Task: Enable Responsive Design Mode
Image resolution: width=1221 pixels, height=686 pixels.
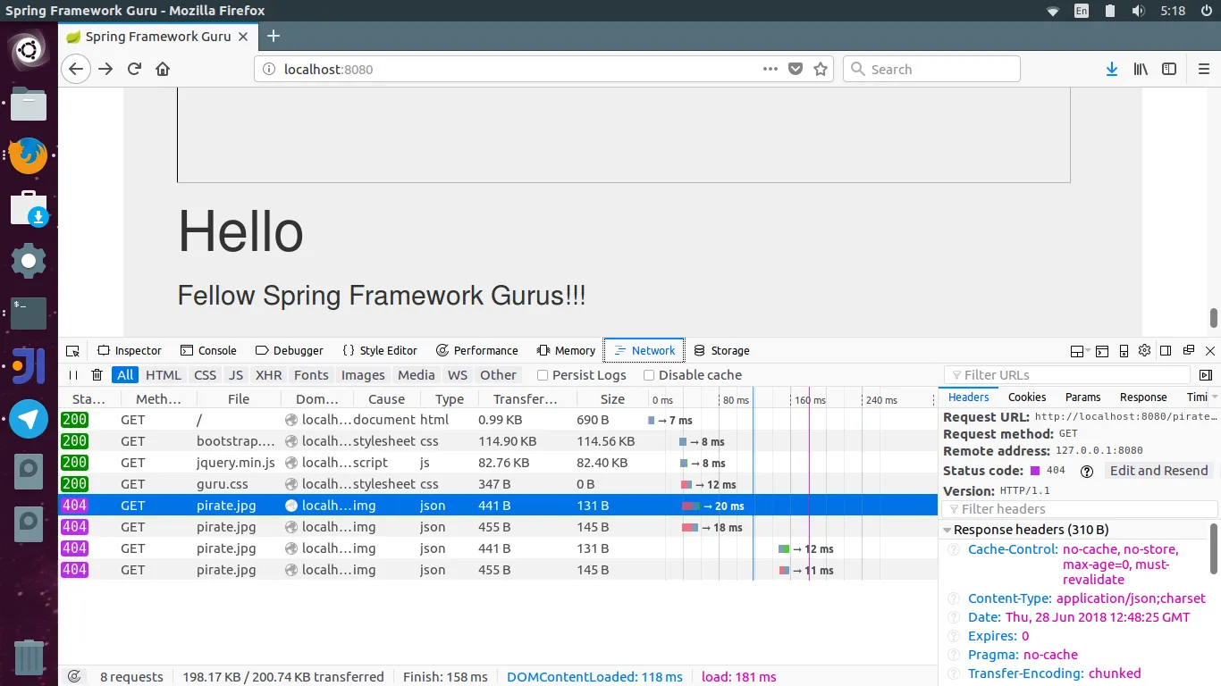Action: pos(1124,351)
